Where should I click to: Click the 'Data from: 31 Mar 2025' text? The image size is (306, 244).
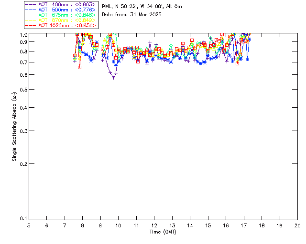tap(132, 15)
